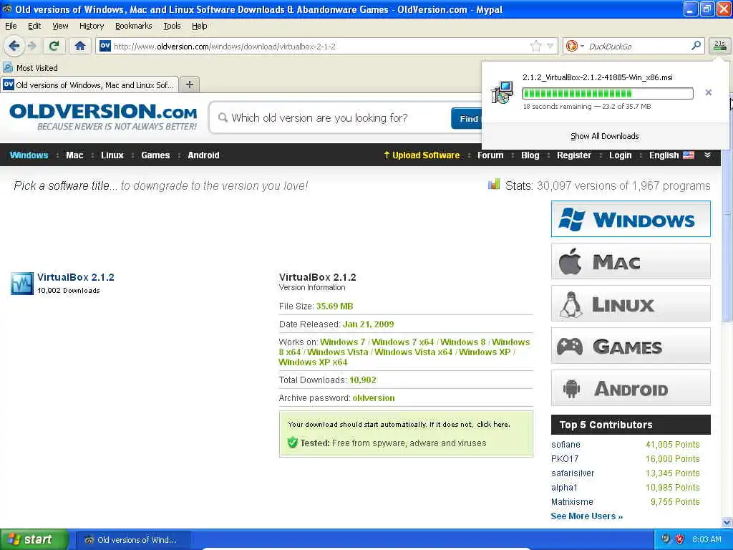Select the Old versions of Windows tab
Viewport: 733px width, 550px height.
pos(89,85)
